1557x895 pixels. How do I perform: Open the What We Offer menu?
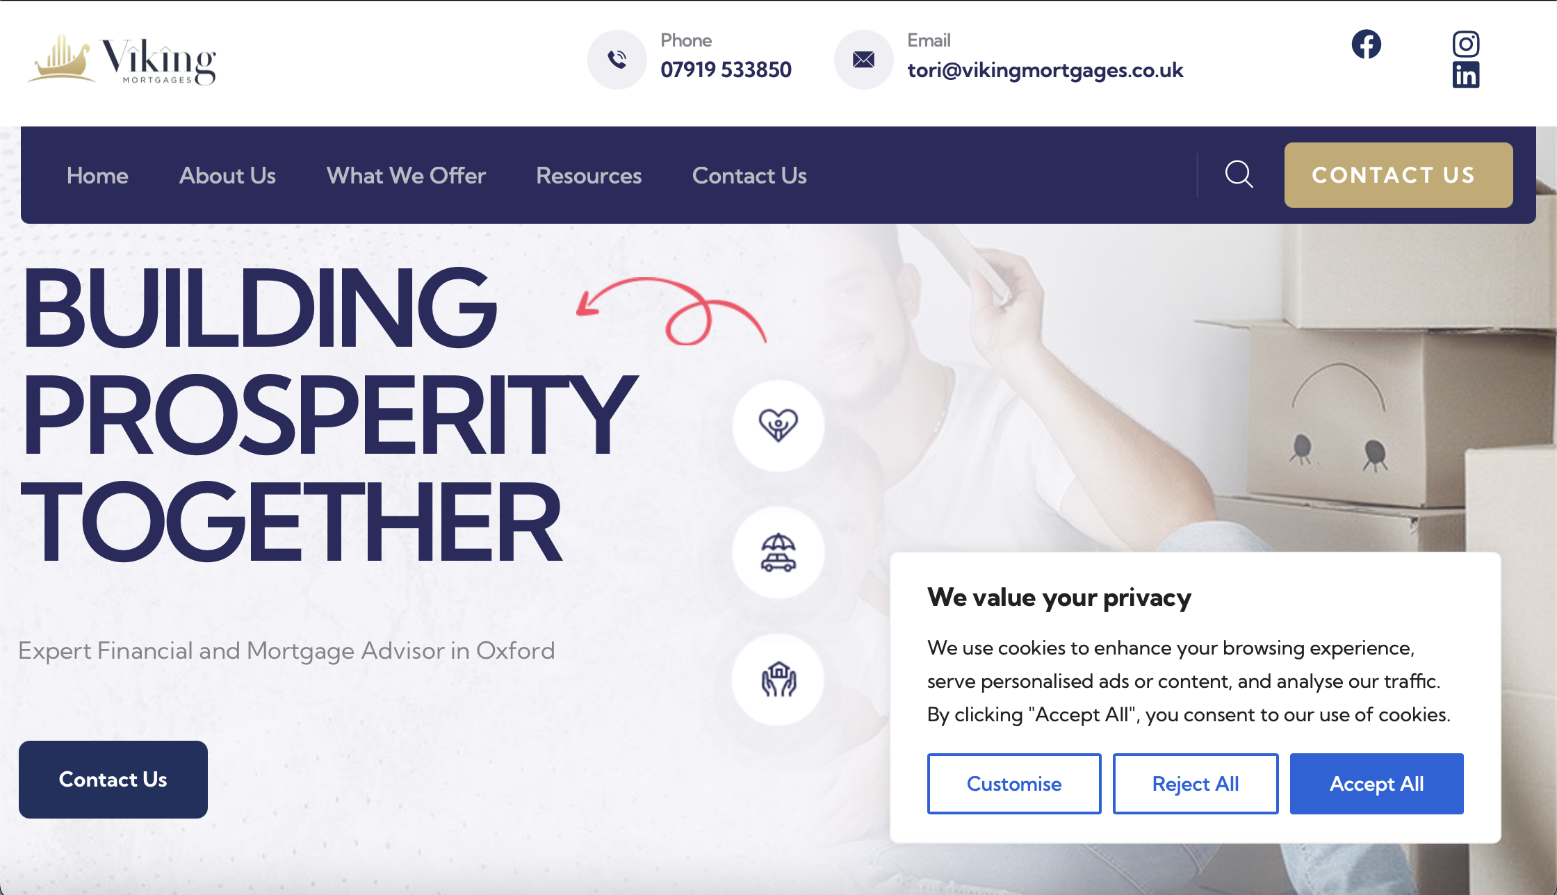[406, 176]
